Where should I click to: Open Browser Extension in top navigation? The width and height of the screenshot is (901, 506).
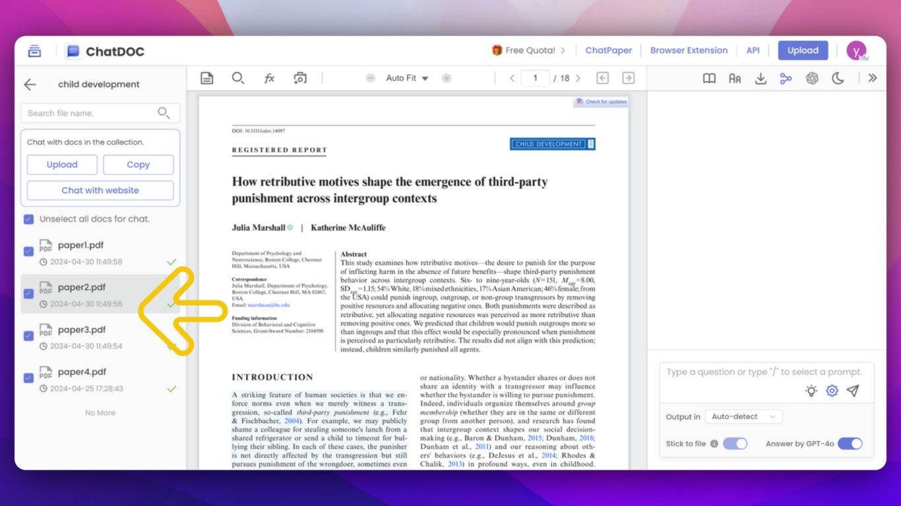689,51
